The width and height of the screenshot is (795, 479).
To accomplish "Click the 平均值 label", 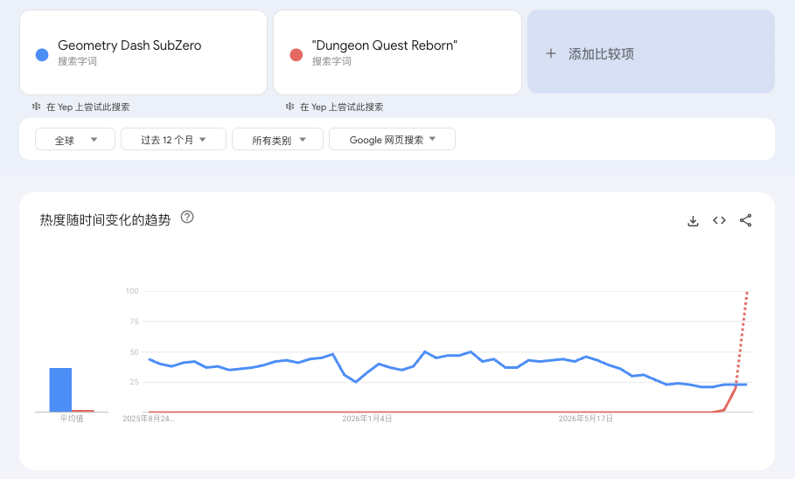I will tap(72, 418).
